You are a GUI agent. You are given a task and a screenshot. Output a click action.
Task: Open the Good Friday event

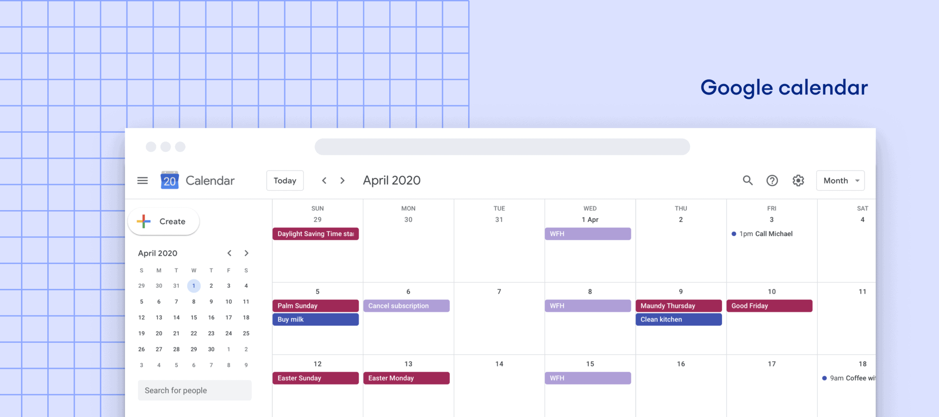click(769, 305)
